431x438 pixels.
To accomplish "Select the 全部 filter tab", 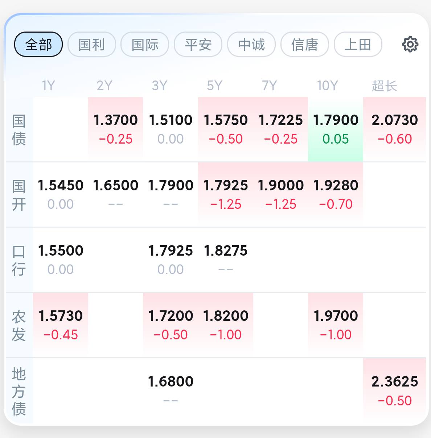I will click(38, 44).
